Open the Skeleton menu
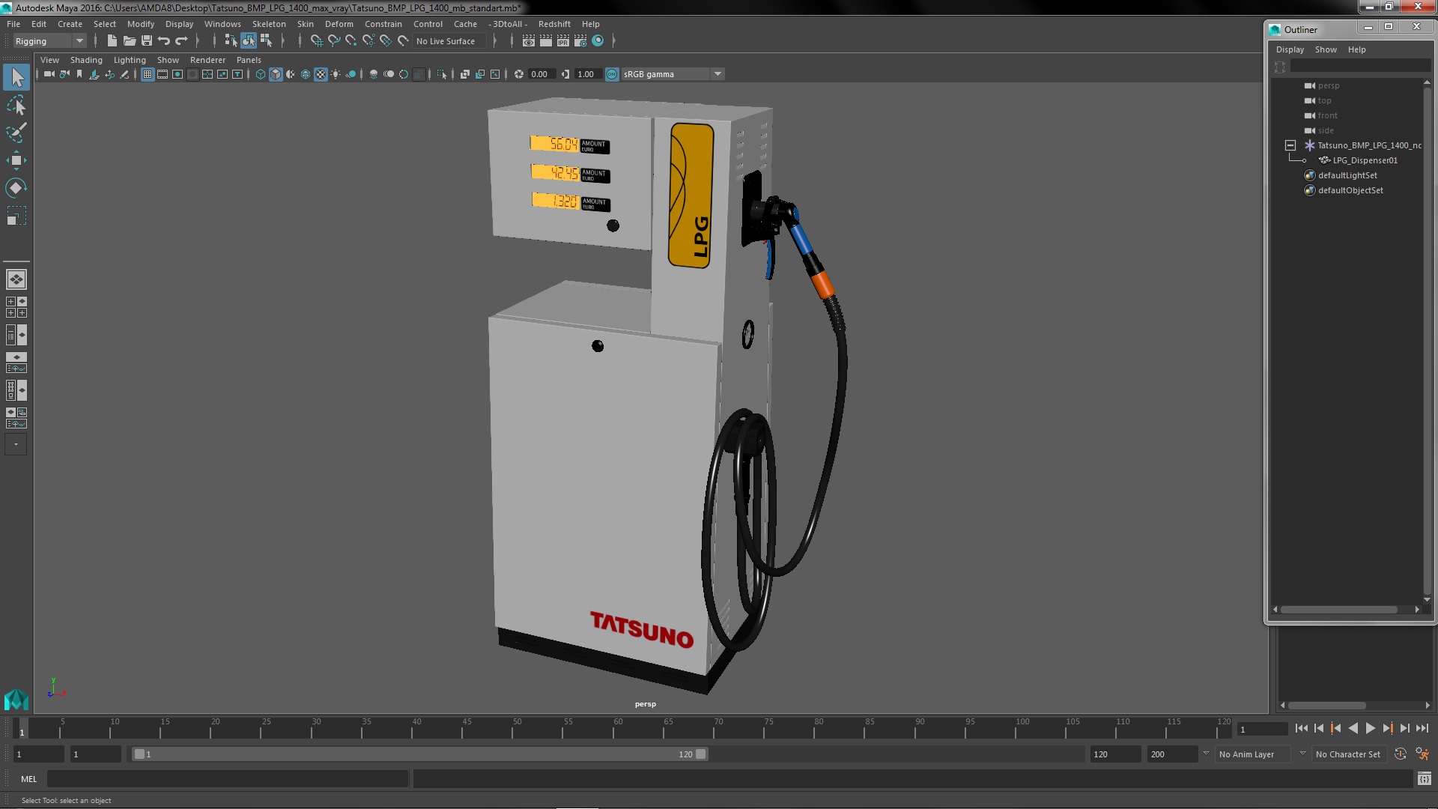 click(268, 24)
